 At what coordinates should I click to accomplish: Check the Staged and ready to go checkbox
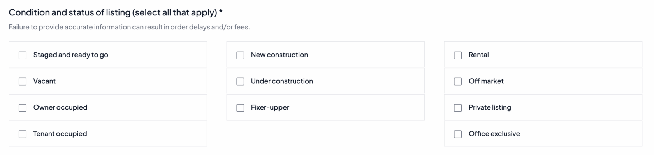(23, 55)
